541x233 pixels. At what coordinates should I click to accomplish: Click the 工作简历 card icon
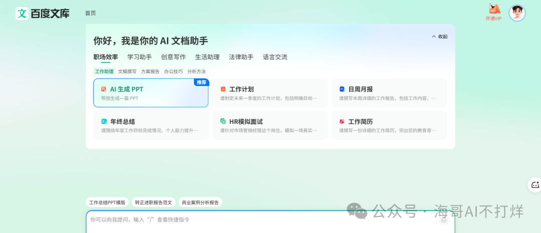(x=342, y=121)
